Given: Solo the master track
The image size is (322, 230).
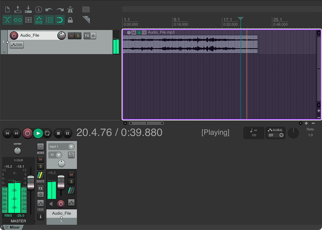Looking at the screenshot, I should tap(41, 166).
